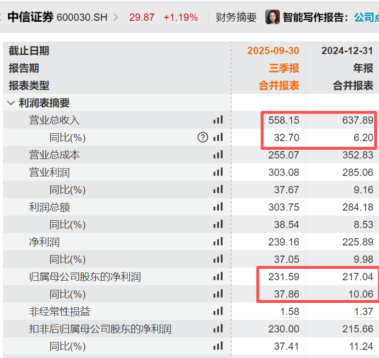Click the 年报 report period label
This screenshot has width=379, height=358.
[x=363, y=68]
